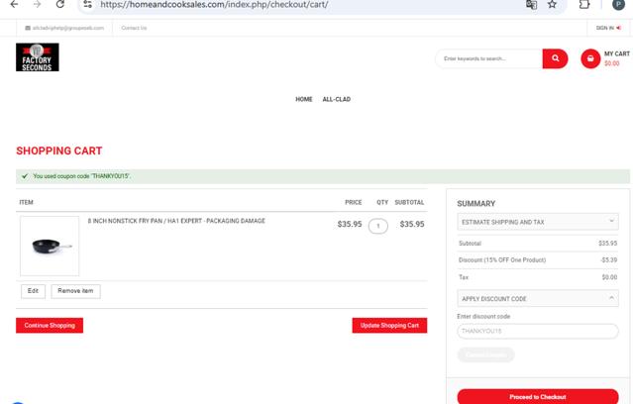
Task: Open the Contact Us link
Action: pyautogui.click(x=134, y=28)
